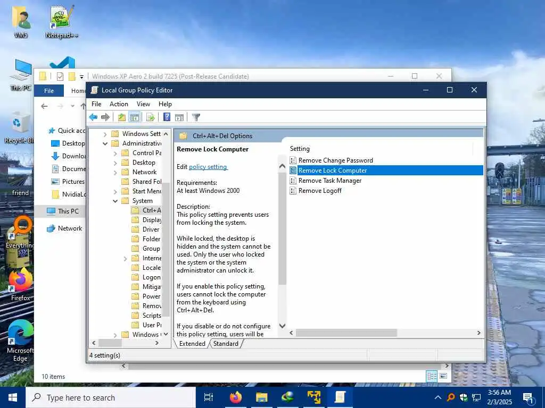
Task: Click the Windows Start button
Action: pos(13,397)
